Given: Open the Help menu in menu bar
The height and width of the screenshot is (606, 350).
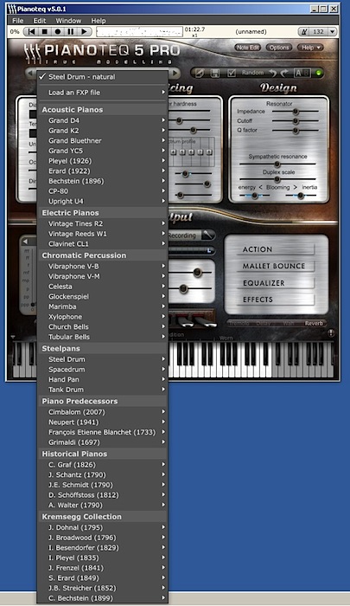Looking at the screenshot, I should pyautogui.click(x=98, y=21).
